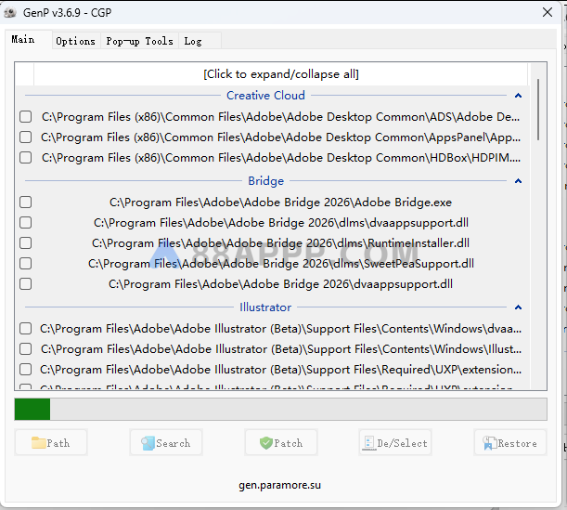Click the expand/collapse all header
The image size is (567, 510).
click(x=281, y=74)
